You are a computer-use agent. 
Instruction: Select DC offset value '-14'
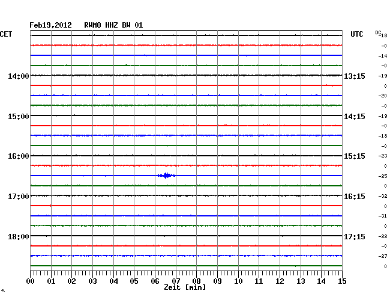pos(383,56)
